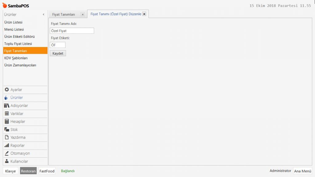The width and height of the screenshot is (315, 177).
Task: Open Adisyonlar via its books icon
Action: [7, 106]
